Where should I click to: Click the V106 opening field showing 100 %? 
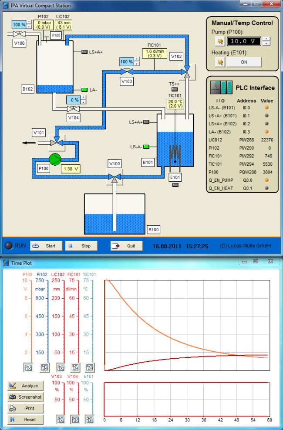click(x=19, y=25)
